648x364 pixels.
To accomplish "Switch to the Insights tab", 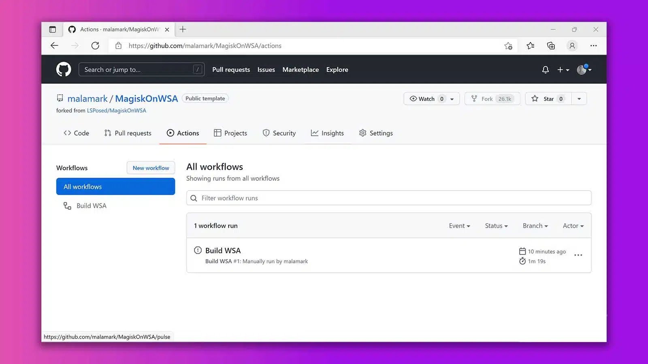I will click(x=327, y=133).
